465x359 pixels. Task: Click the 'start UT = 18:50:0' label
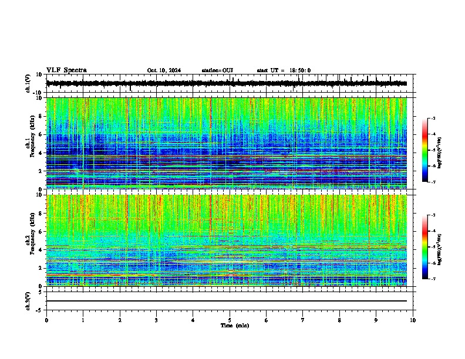[x=284, y=70]
